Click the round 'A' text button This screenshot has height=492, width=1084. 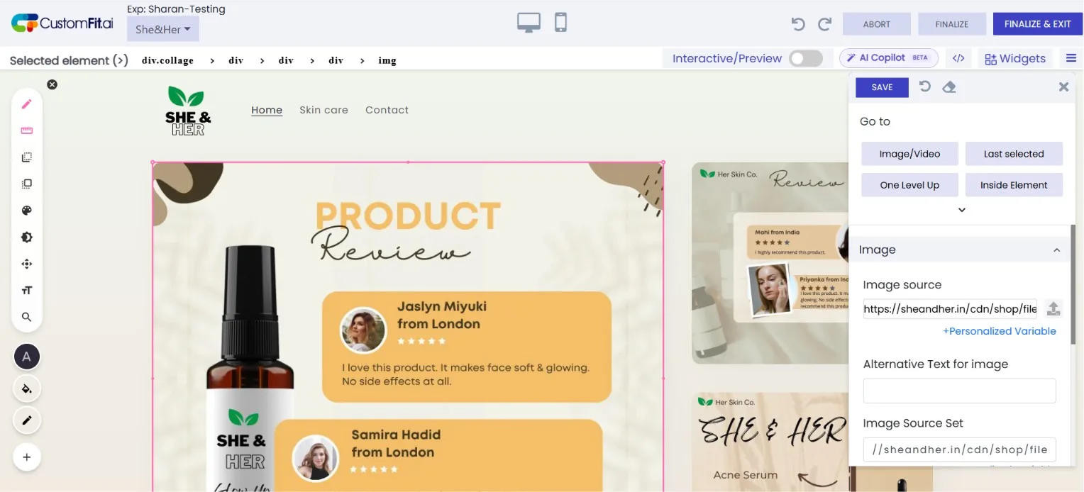pos(27,357)
